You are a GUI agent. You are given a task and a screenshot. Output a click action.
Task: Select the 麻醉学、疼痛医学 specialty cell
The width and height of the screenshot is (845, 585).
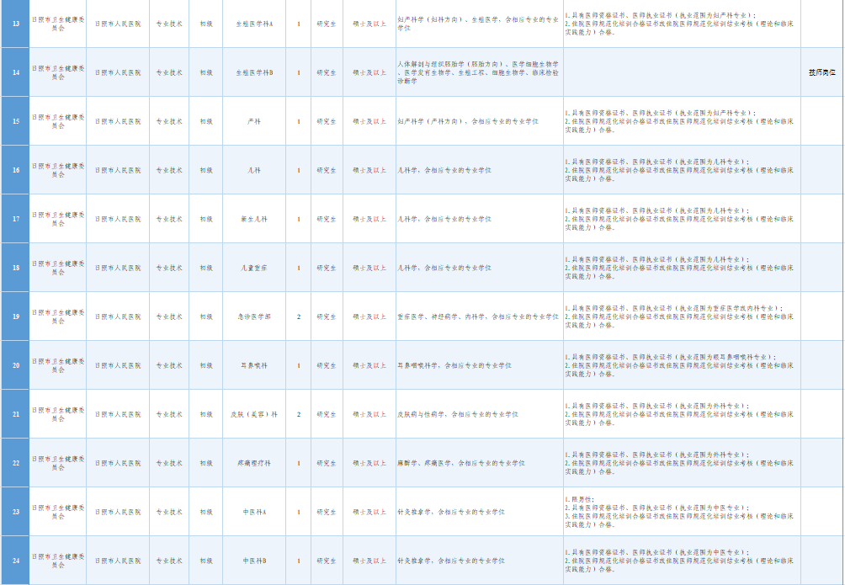[480, 463]
